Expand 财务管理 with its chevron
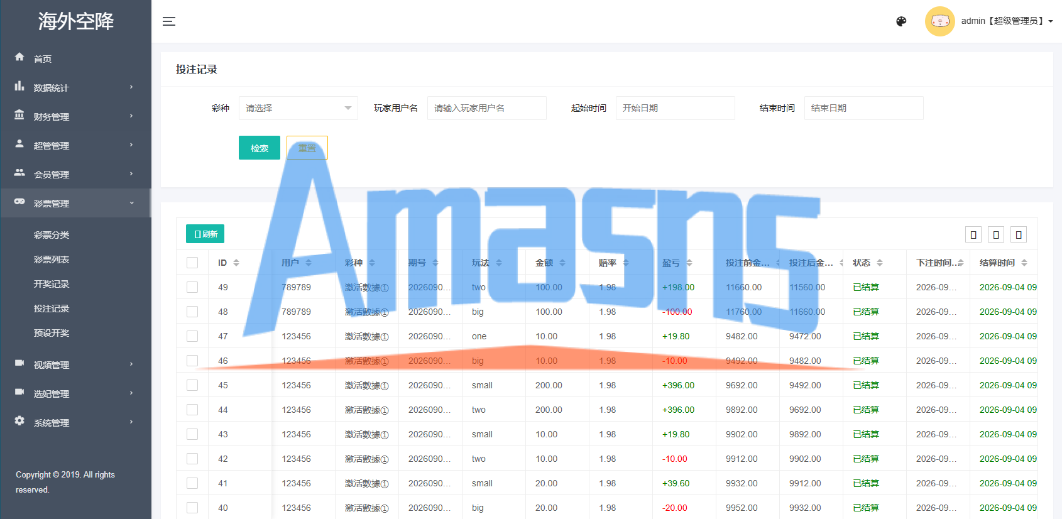 click(131, 116)
